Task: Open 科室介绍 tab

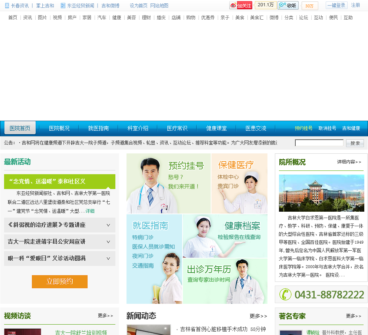Action: (x=138, y=128)
